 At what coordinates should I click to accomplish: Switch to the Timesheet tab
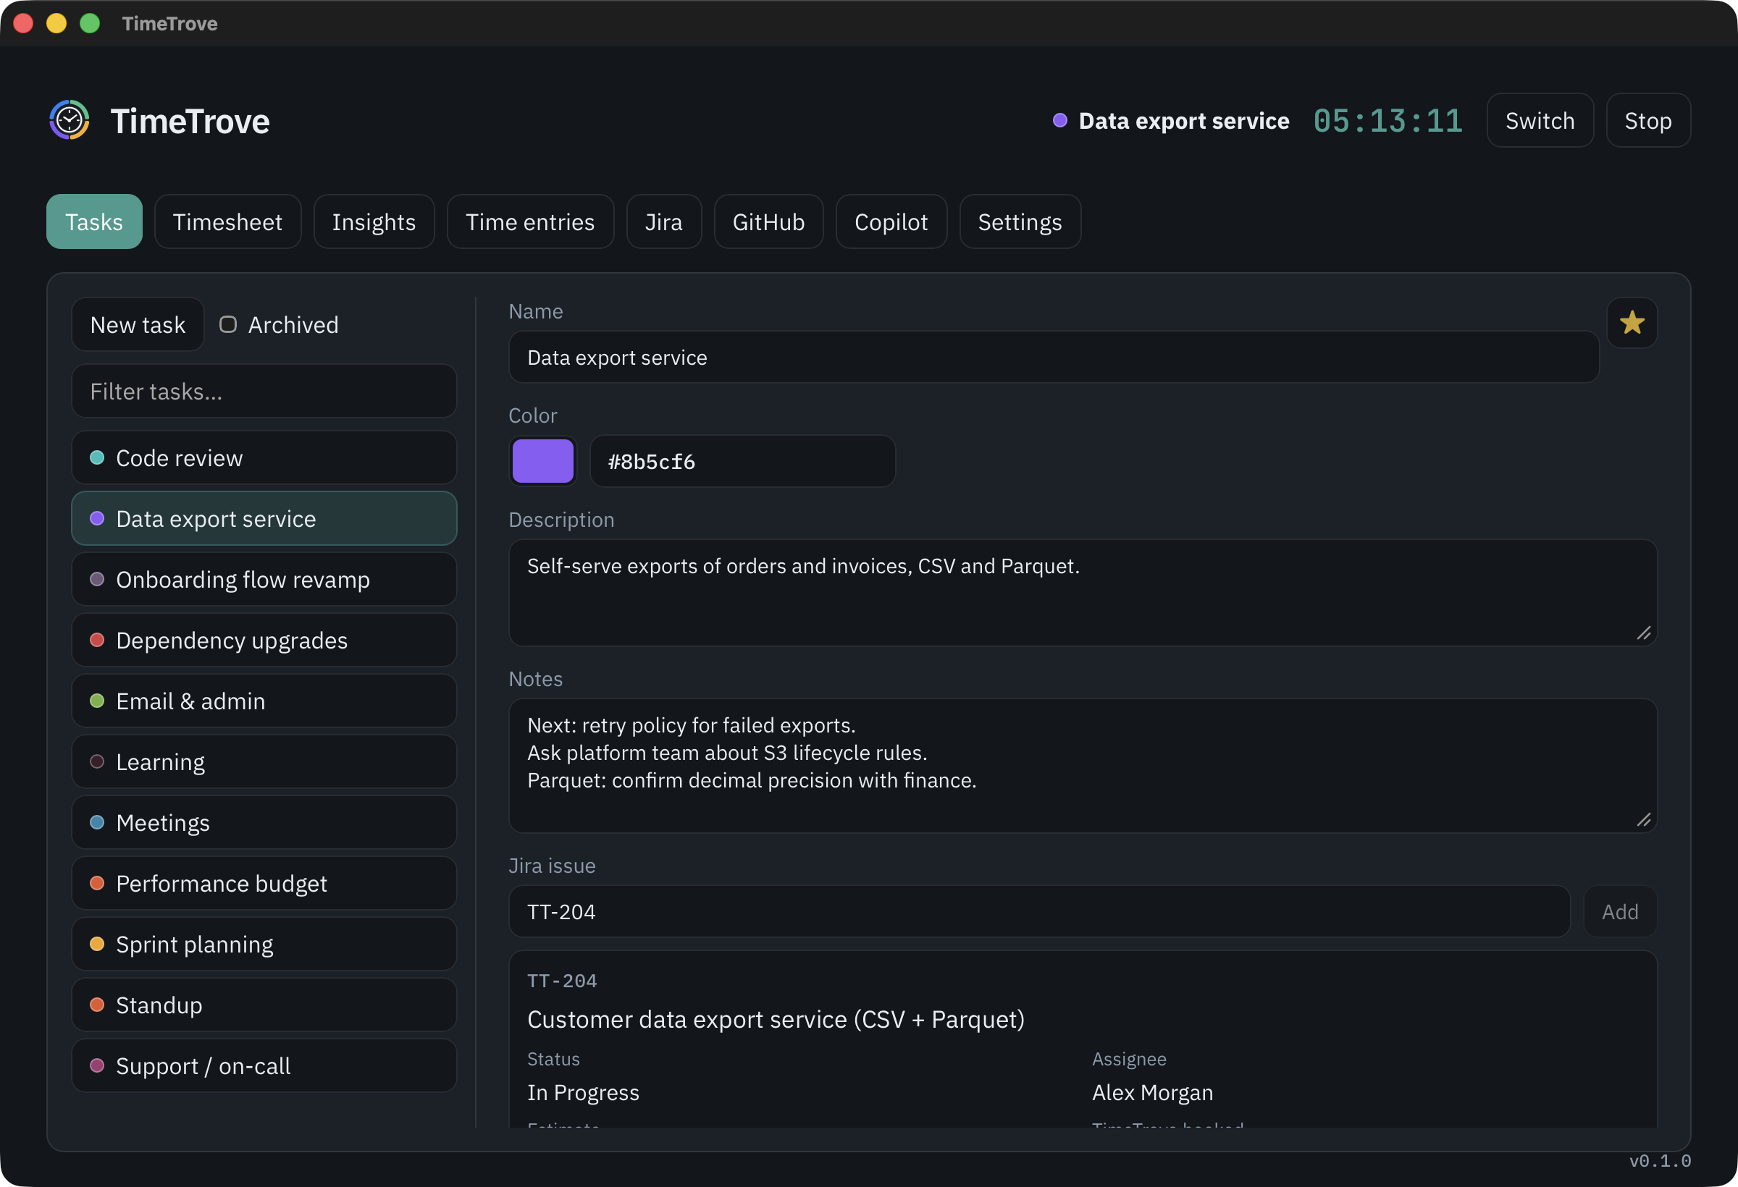(227, 222)
